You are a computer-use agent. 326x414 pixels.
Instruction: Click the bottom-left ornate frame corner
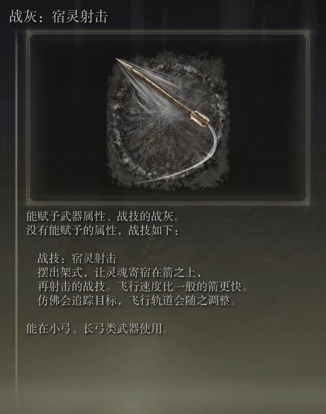click(x=29, y=202)
